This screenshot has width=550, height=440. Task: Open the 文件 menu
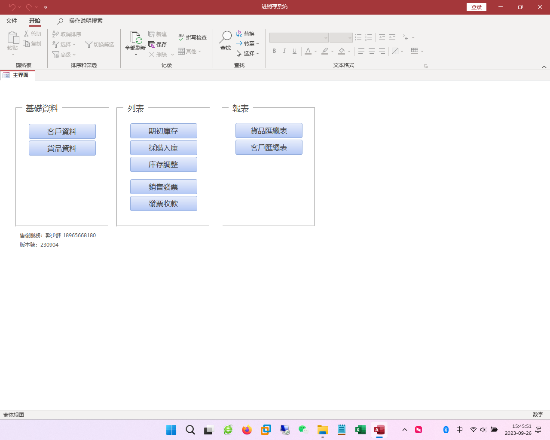click(12, 21)
